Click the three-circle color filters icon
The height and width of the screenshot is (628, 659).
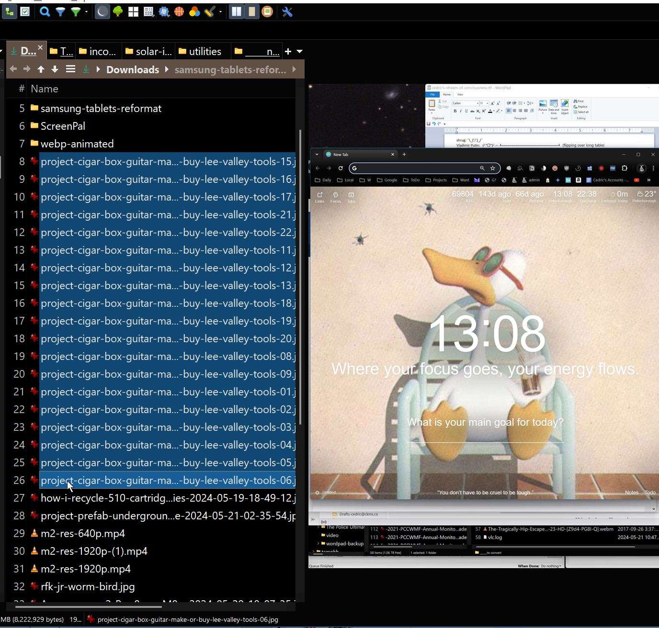click(194, 12)
